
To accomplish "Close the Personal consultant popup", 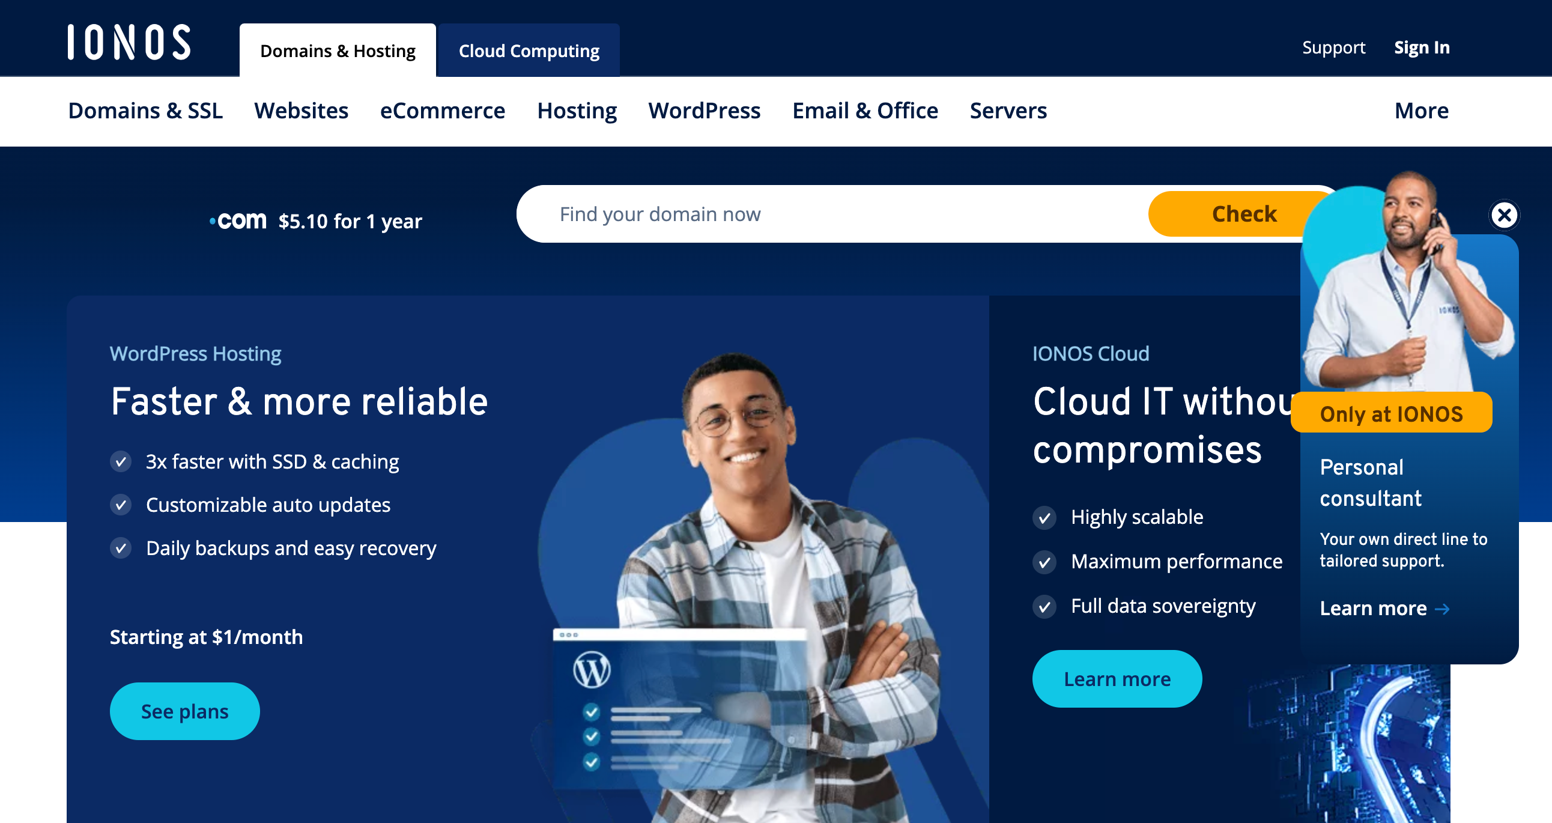I will pyautogui.click(x=1504, y=215).
